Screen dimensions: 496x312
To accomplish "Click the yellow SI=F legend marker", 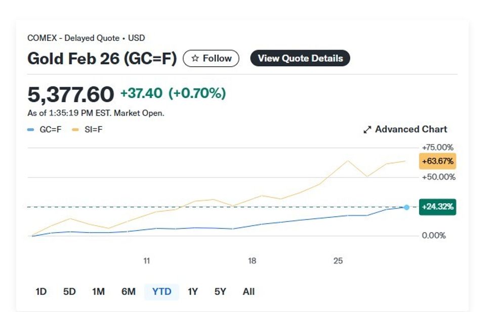I will (75, 130).
